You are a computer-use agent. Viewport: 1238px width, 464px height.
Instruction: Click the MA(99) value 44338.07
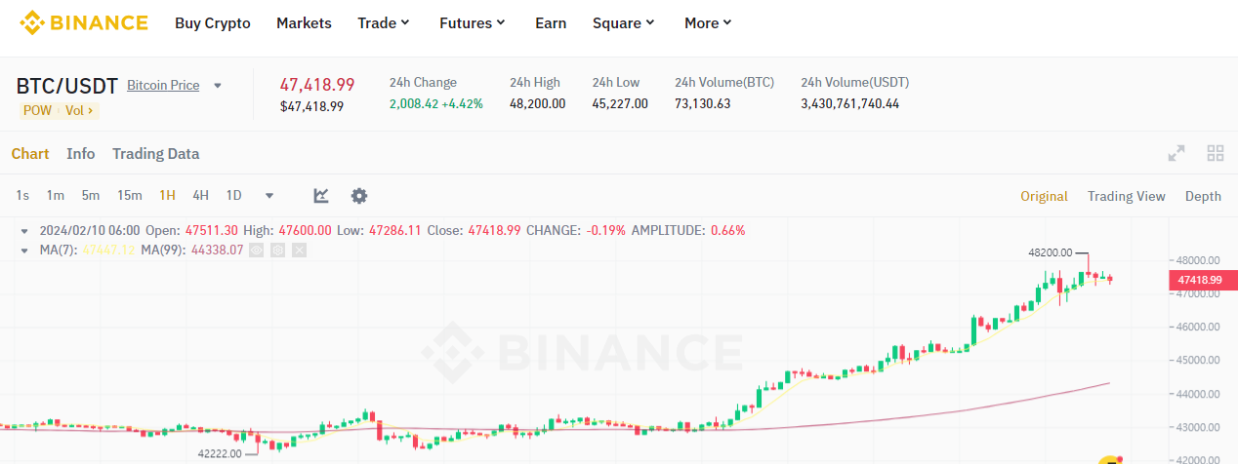pyautogui.click(x=217, y=251)
